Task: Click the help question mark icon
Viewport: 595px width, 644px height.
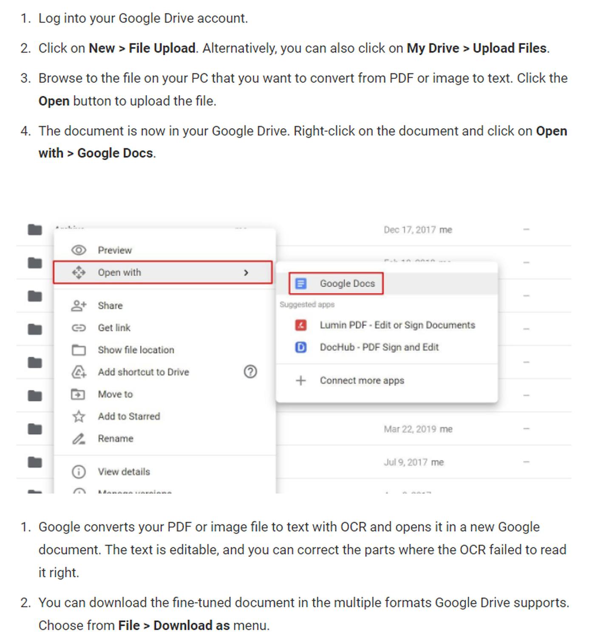Action: click(x=250, y=372)
